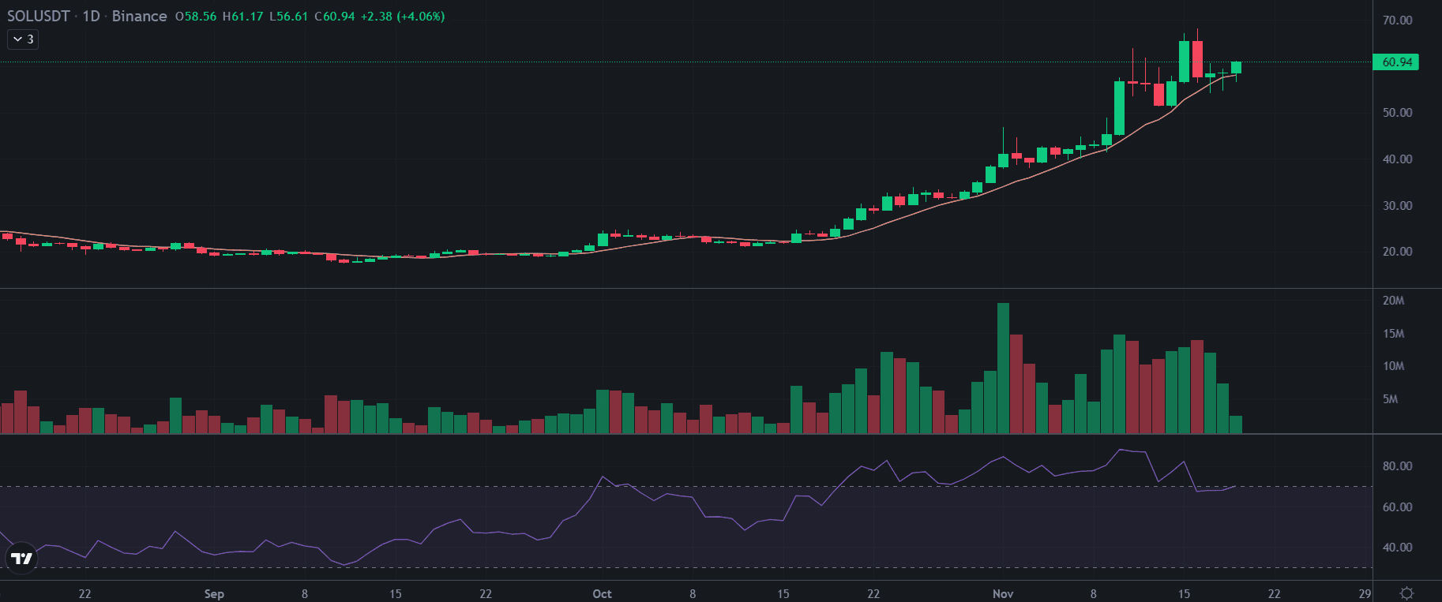Expand the collapsed indicators legend showing 3
This screenshot has height=602, width=1442.
[x=23, y=39]
